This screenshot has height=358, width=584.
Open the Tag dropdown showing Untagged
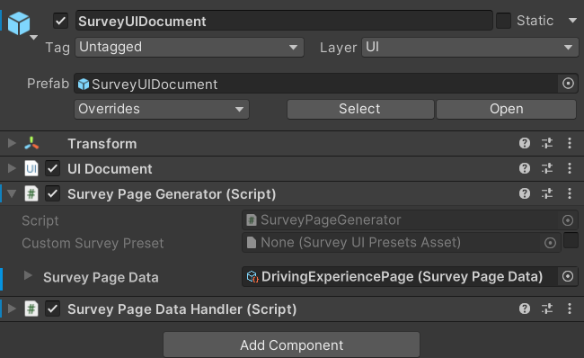pos(190,48)
